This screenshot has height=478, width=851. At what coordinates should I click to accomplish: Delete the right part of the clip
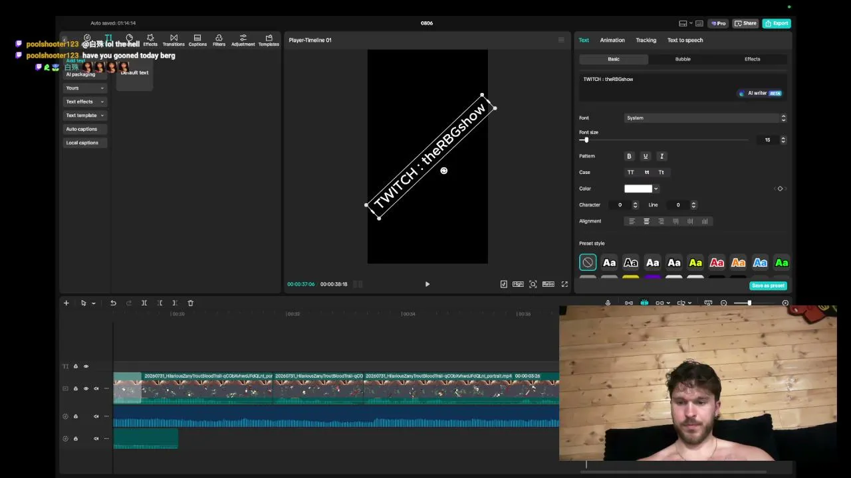(x=175, y=303)
